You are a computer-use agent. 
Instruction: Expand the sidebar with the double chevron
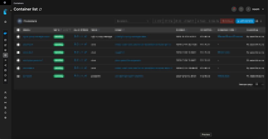tap(11, 10)
